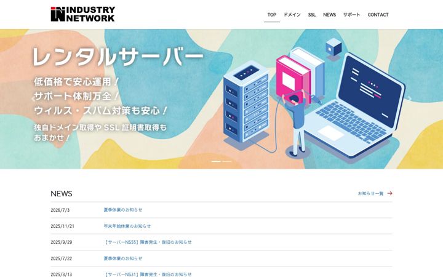
Task: Click the Industry Network logo
Action: 83,14
